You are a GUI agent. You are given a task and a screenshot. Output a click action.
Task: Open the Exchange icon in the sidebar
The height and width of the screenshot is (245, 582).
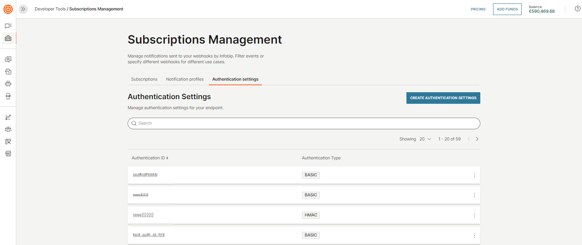(x=8, y=71)
